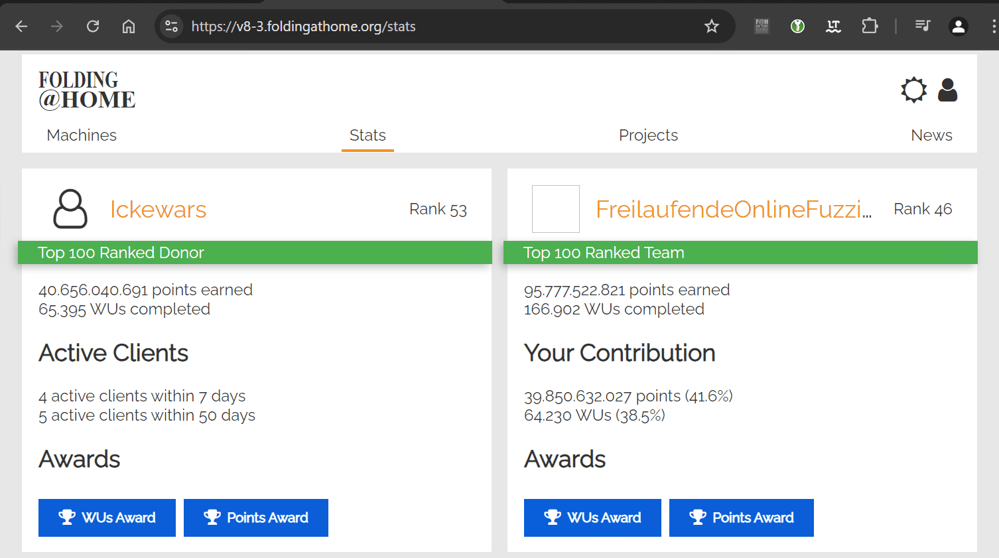The image size is (999, 558).
Task: Open the media control playlist icon
Action: (x=922, y=27)
